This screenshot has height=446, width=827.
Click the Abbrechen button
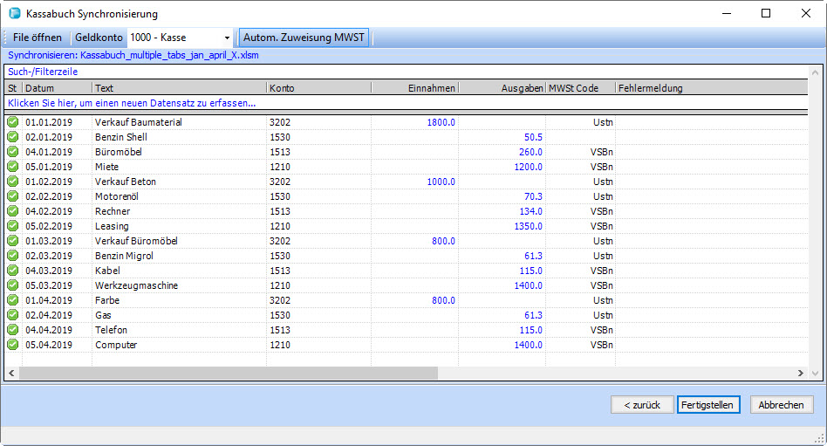click(781, 405)
